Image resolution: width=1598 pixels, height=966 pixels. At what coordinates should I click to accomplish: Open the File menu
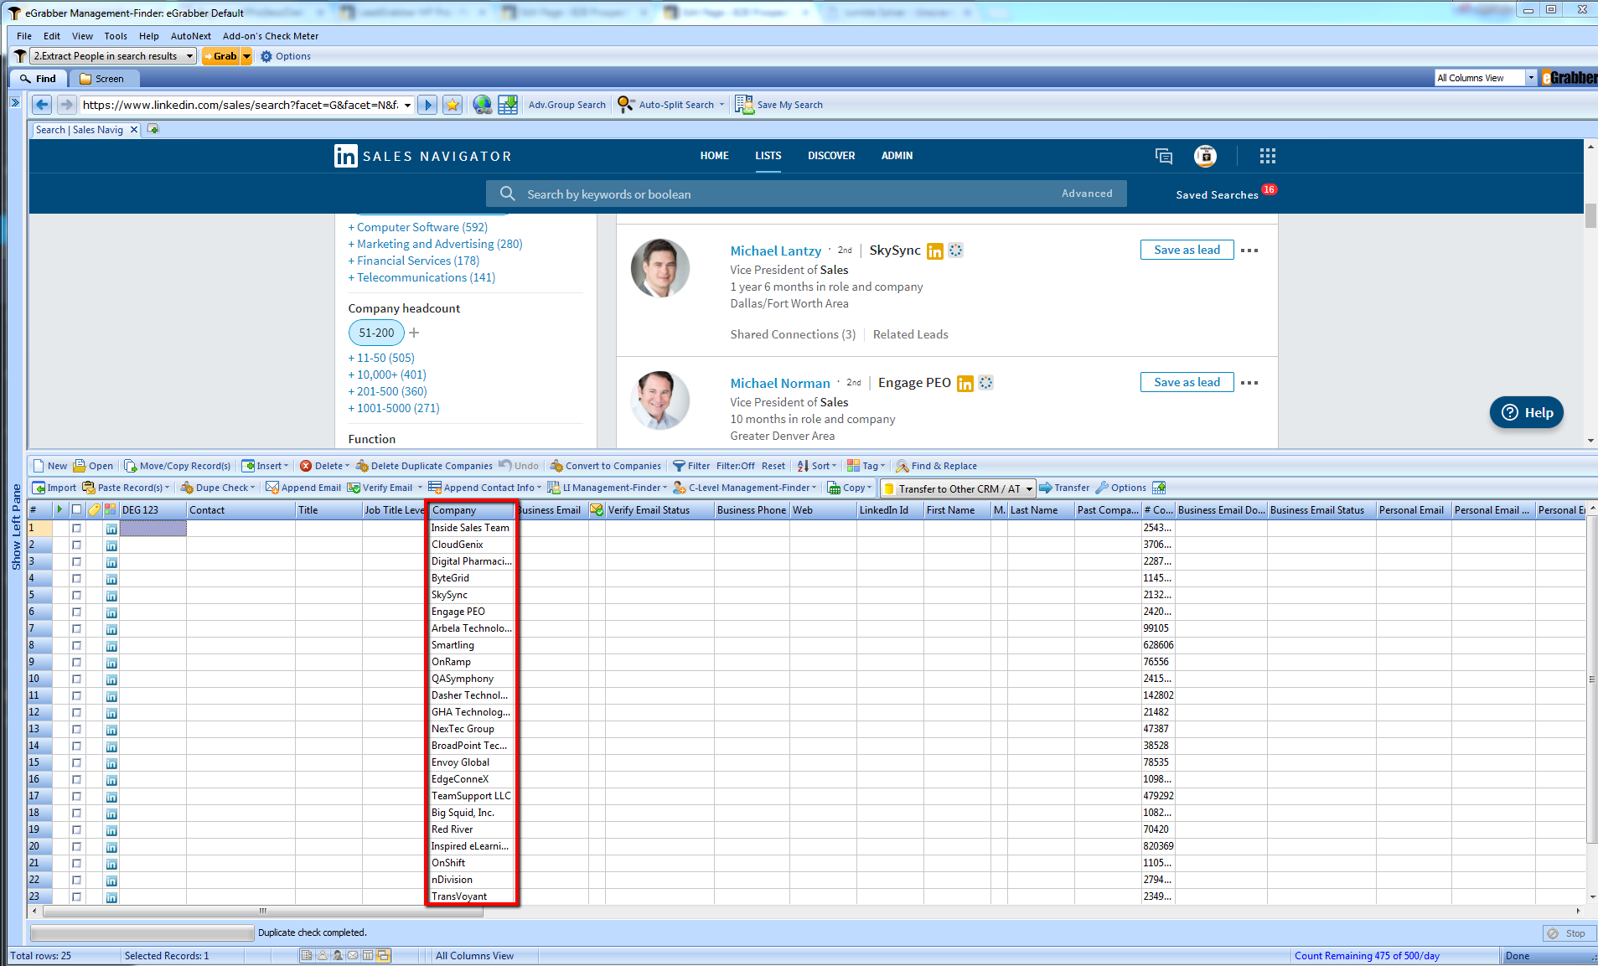pos(23,36)
